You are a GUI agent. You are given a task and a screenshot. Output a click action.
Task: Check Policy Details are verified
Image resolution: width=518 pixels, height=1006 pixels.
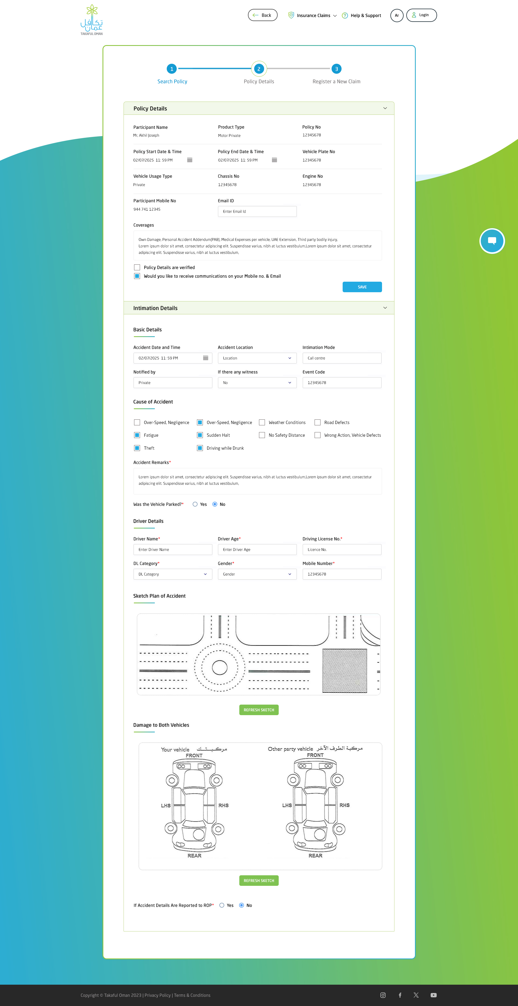click(137, 268)
